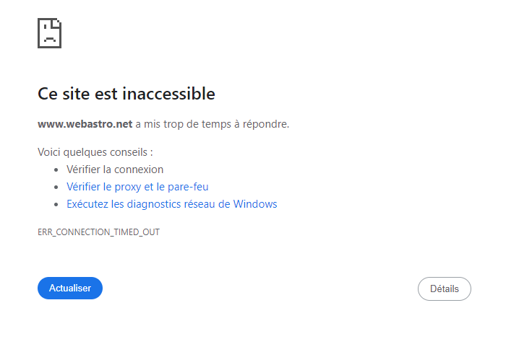This screenshot has width=519, height=339.
Task: Click the www.webastro.net domain text
Action: 85,124
